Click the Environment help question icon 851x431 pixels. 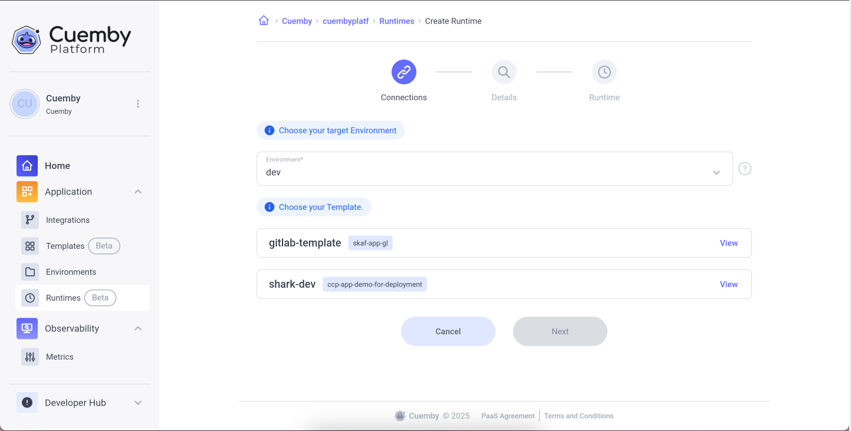pos(745,169)
